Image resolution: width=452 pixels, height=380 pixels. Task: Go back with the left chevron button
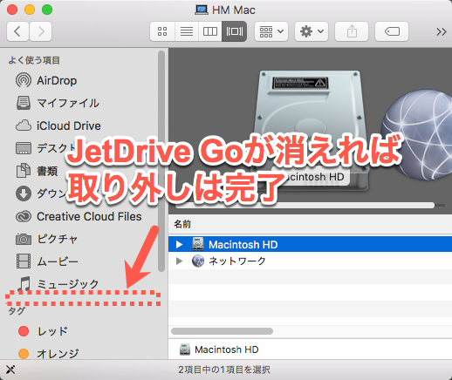[x=17, y=31]
